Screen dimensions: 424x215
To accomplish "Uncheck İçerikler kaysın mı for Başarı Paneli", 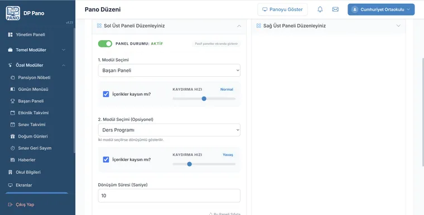I will [106, 94].
